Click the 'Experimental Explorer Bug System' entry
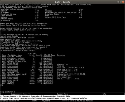 (64, 12)
